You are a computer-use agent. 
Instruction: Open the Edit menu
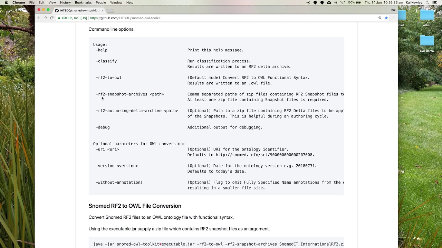(x=41, y=2)
